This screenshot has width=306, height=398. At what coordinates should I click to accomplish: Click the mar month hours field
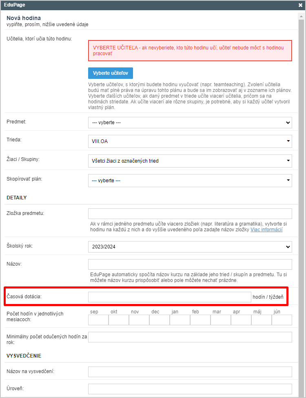[221, 320]
